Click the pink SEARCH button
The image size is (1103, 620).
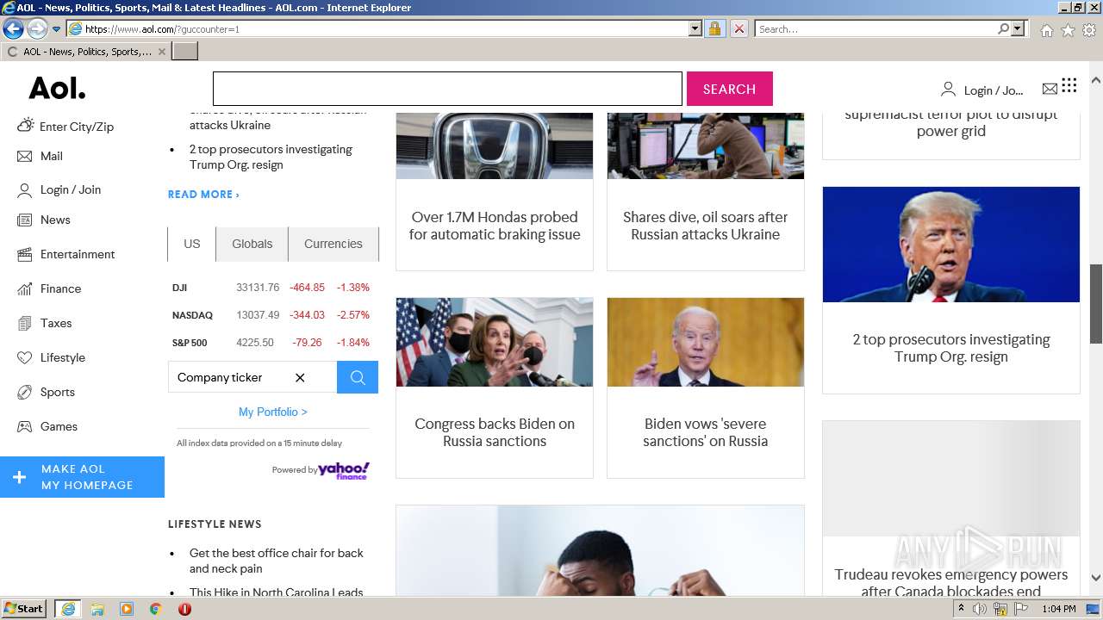click(x=729, y=89)
